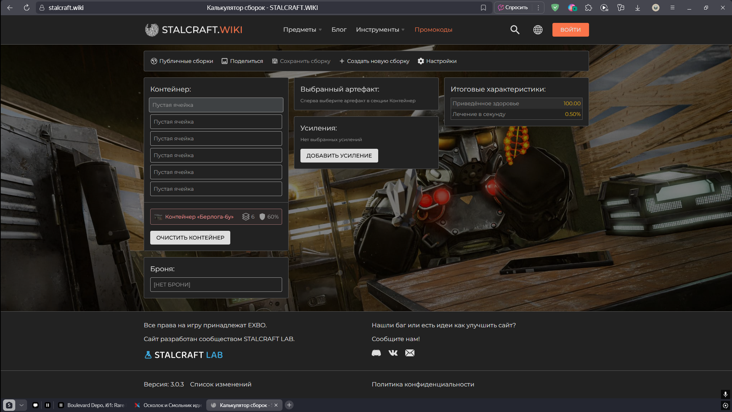The height and width of the screenshot is (412, 732).
Task: Open the media playback control icon
Action: [x=604, y=8]
